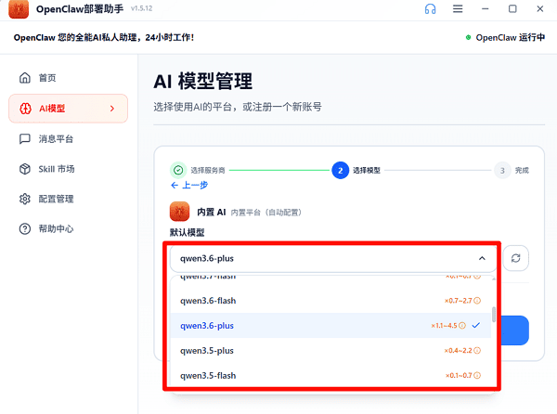Choose qwen3.6-flash from the model list
557x414 pixels.
click(x=330, y=301)
